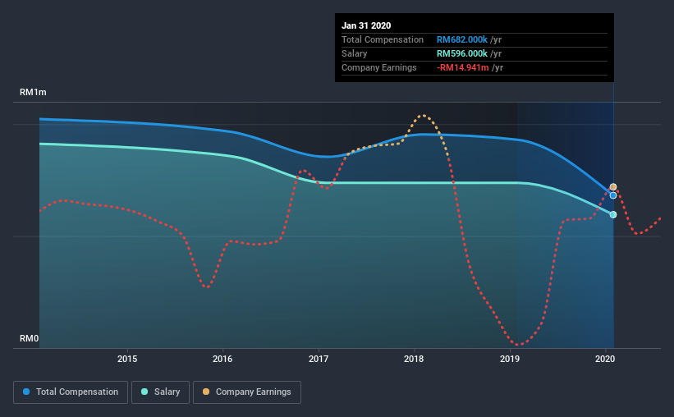Image resolution: width=674 pixels, height=417 pixels.
Task: Click the 2015 x-axis label
Action: point(127,359)
